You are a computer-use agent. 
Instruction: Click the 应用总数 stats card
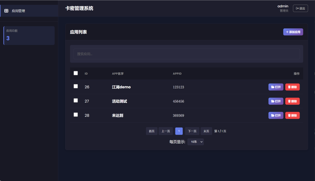pyautogui.click(x=29, y=35)
